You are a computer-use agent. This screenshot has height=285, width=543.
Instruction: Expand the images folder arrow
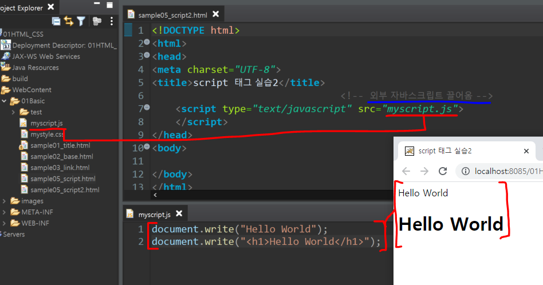tap(4, 201)
